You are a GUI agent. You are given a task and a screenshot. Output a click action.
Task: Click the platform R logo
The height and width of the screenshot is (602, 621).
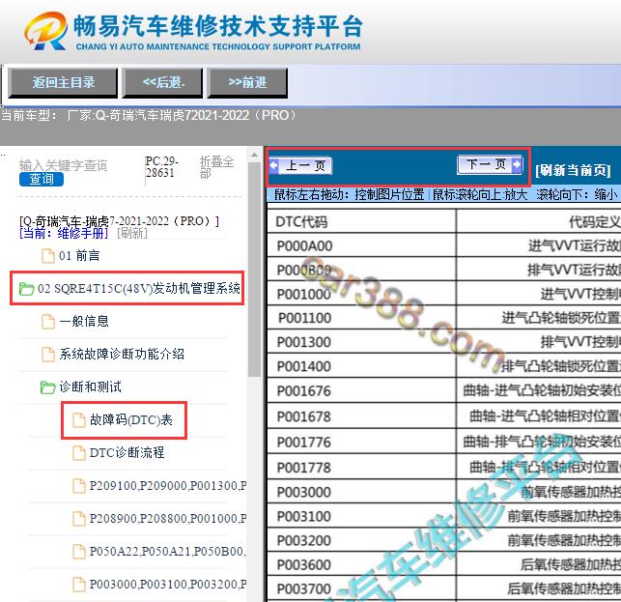tap(46, 31)
